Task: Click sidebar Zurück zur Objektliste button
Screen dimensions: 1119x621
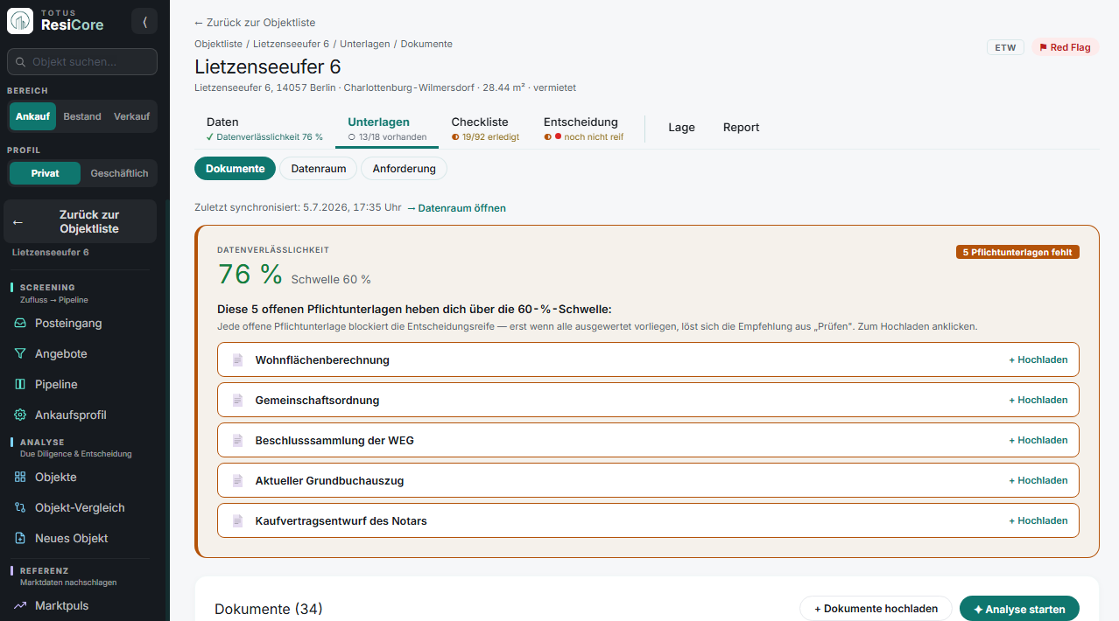Action: pos(81,221)
